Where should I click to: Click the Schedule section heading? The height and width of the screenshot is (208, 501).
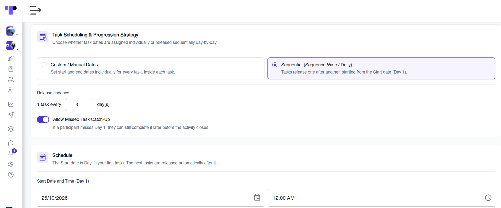[x=62, y=155]
